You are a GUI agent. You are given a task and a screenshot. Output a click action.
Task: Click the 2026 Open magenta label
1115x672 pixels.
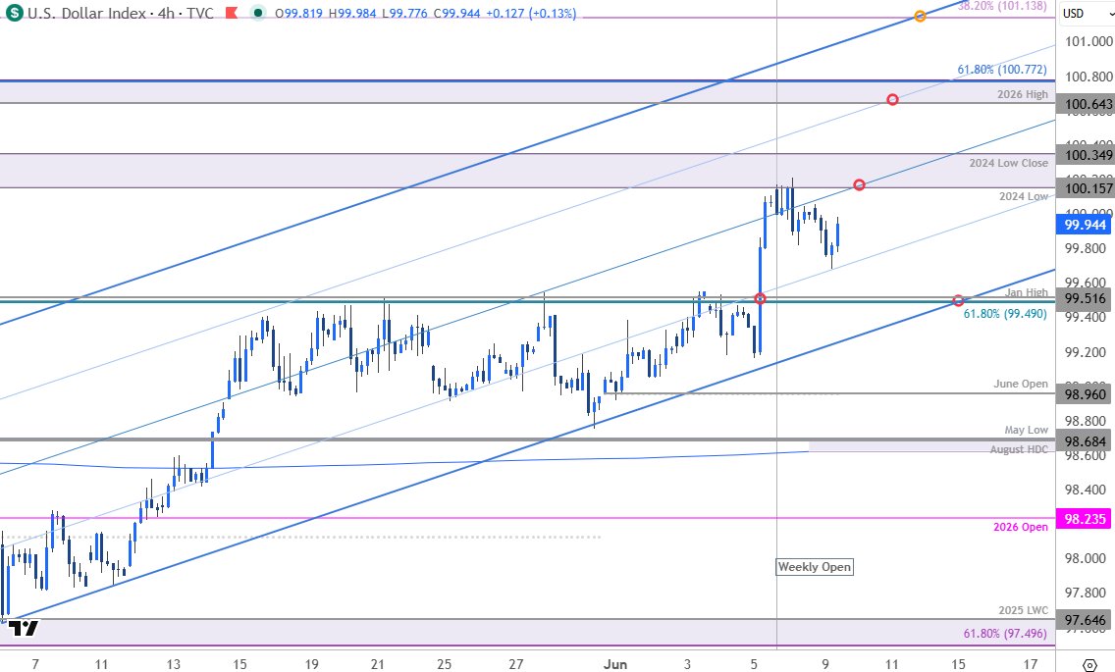[1021, 527]
